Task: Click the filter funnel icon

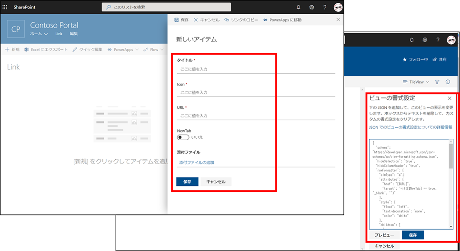Action: [x=437, y=82]
